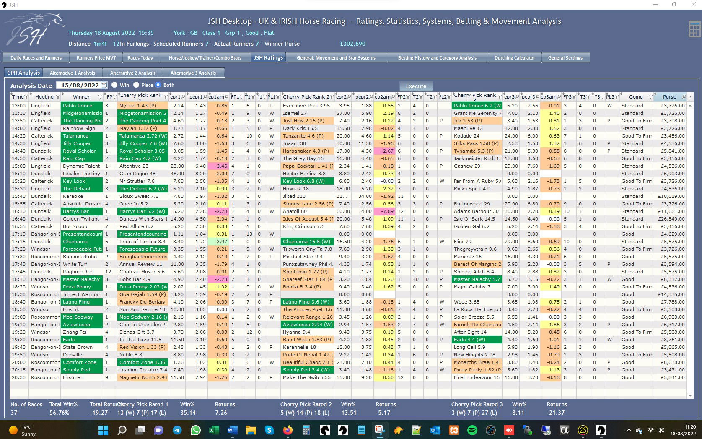Switch to Runners Price MVT tab
702x439 pixels.
click(96, 58)
